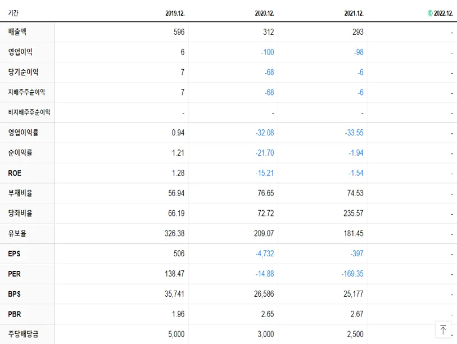Click the 당좌비율 row label

pos(20,213)
